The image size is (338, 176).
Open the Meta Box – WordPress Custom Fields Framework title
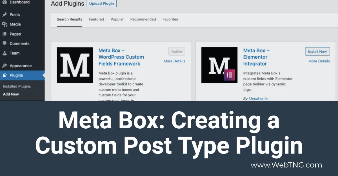(121, 57)
